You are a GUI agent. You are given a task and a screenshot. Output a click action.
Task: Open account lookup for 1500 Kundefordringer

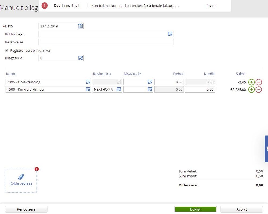pos(88,89)
